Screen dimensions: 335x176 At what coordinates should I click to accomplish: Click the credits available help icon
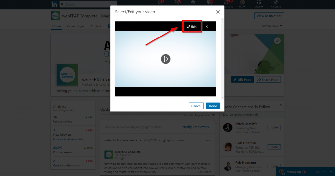click(256, 115)
